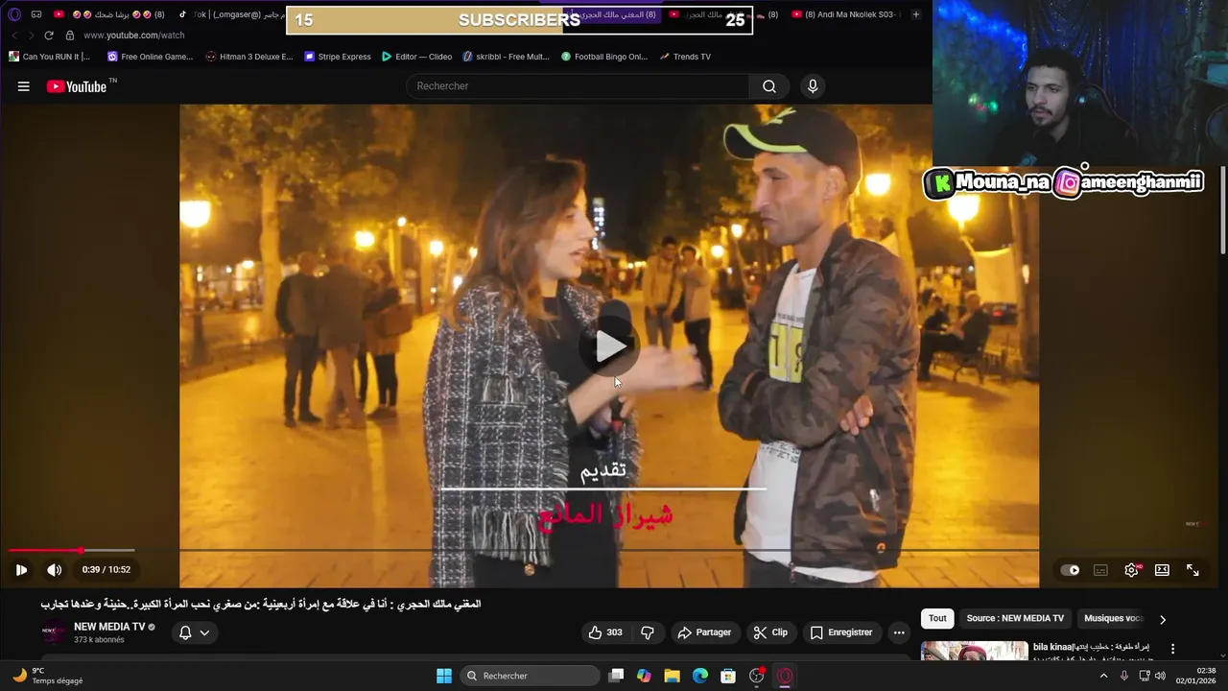Open the Can You RUN It bookmark
Image resolution: width=1228 pixels, height=691 pixels.
[x=49, y=57]
